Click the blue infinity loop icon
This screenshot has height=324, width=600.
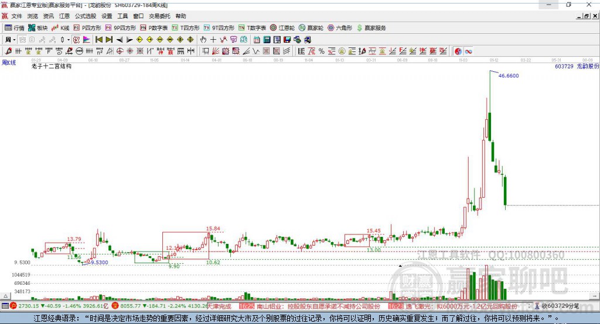click(x=468, y=51)
